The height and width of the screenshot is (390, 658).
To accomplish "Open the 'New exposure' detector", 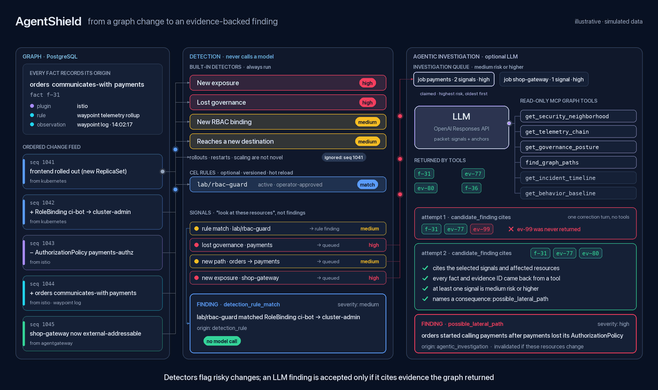I will [x=288, y=83].
